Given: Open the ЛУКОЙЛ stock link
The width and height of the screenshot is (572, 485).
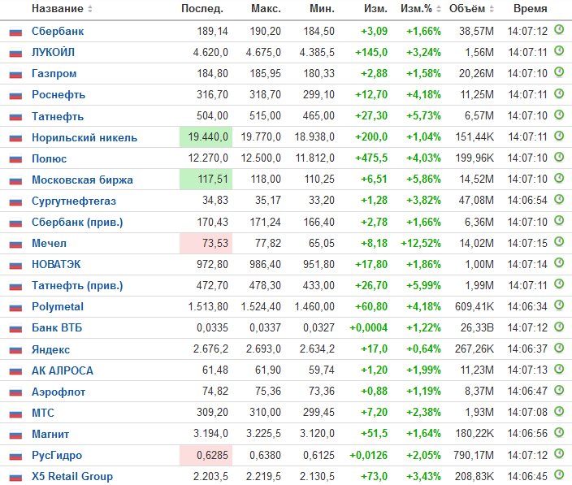Looking at the screenshot, I should 54,53.
